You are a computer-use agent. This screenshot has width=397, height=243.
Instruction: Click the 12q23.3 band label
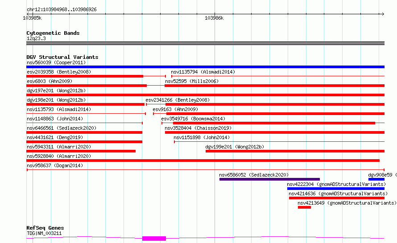point(36,38)
